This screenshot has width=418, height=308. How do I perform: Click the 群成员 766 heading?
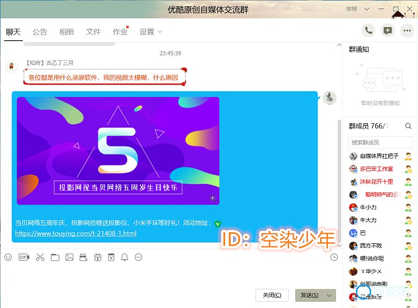tap(368, 126)
